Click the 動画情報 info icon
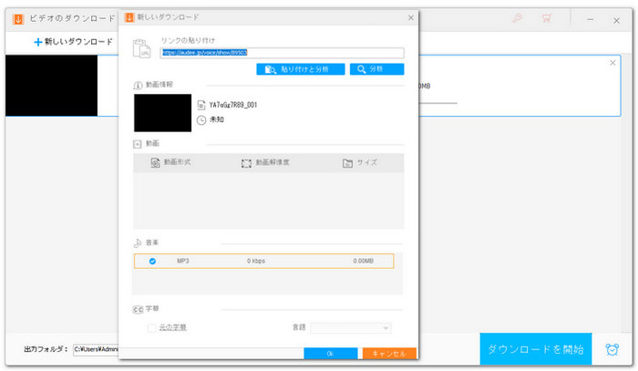Image resolution: width=638 pixels, height=371 pixels. click(138, 85)
